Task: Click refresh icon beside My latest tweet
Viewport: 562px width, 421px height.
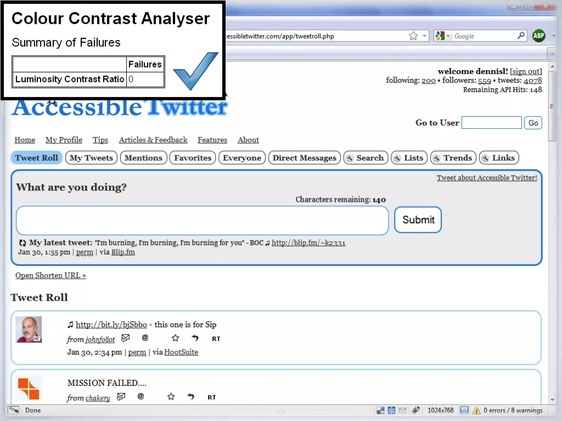Action: (x=22, y=243)
